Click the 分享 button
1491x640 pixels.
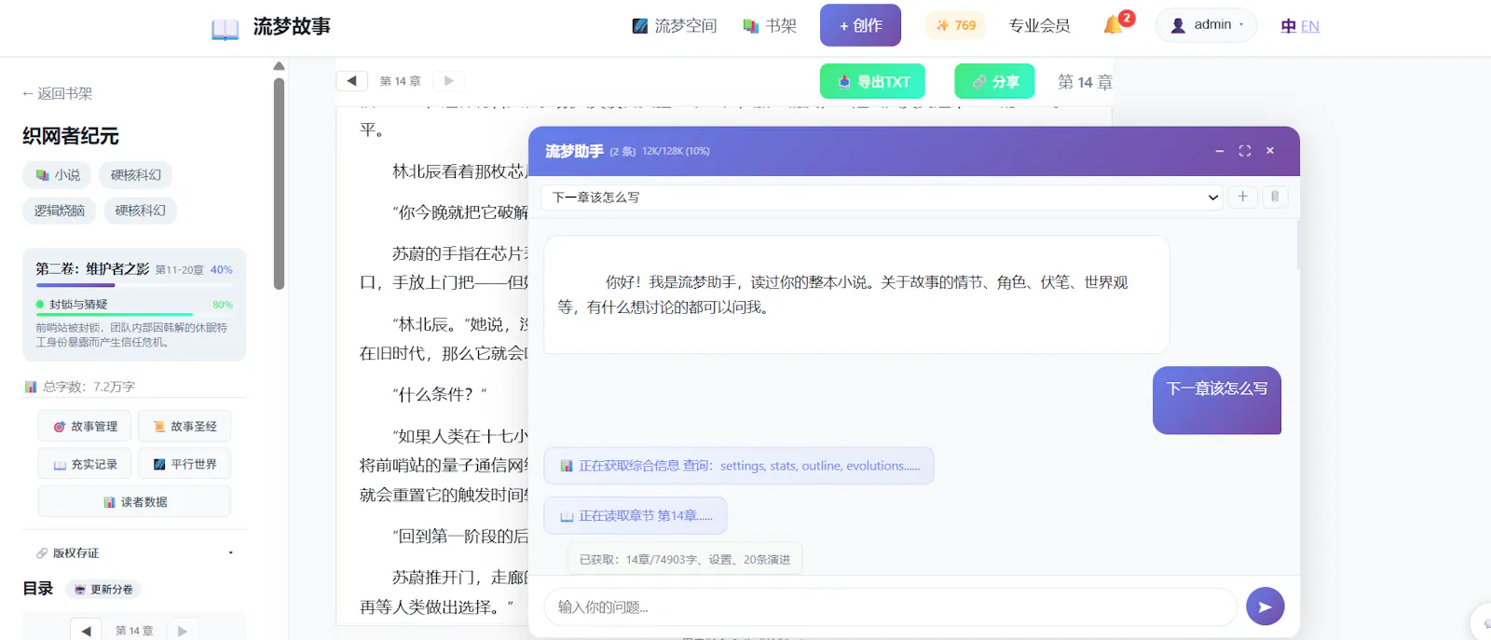tap(994, 81)
